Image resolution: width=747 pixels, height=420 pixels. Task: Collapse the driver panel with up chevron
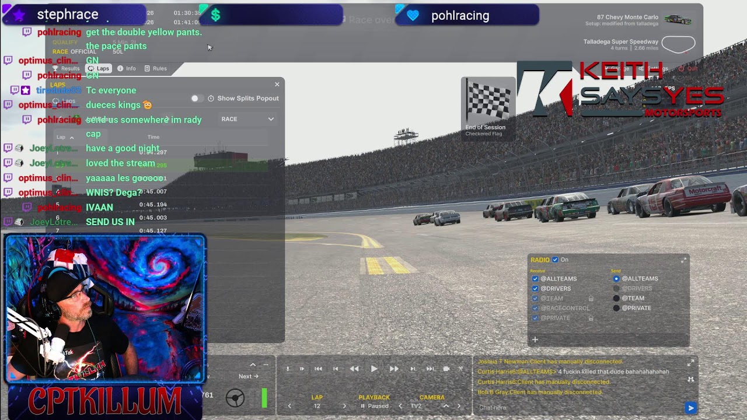tap(253, 365)
